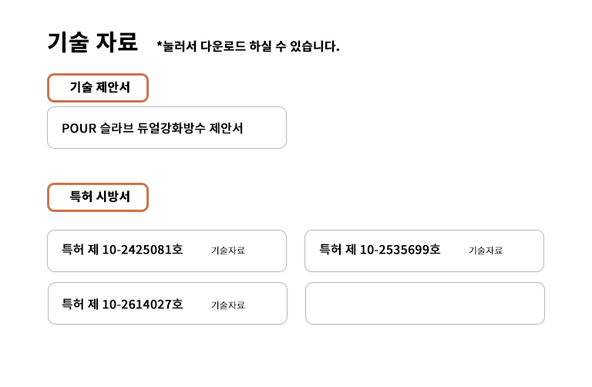Click the 기술 자료 page heading

click(92, 42)
